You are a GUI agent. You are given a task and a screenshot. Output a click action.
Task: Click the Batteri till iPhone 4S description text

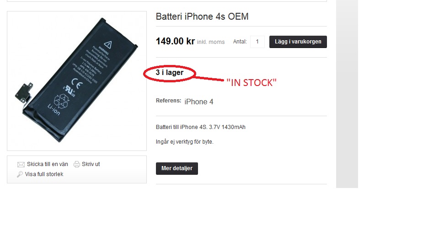pyautogui.click(x=201, y=127)
